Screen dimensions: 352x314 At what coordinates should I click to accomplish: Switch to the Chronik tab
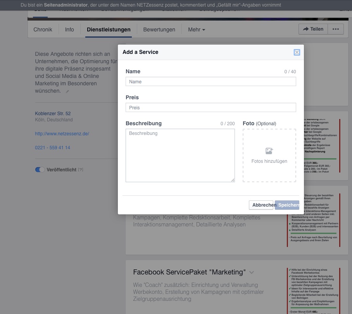tap(43, 29)
